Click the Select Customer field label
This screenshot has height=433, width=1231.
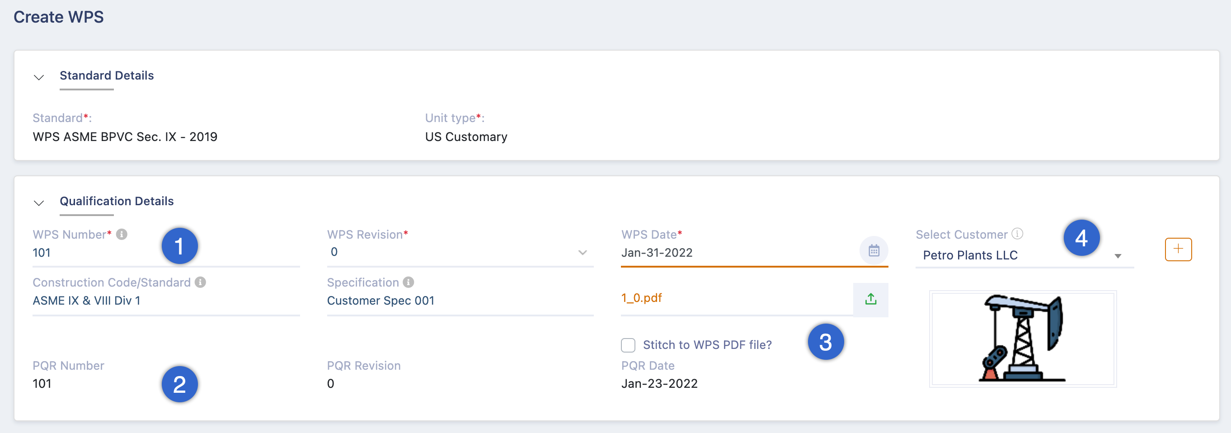962,235
